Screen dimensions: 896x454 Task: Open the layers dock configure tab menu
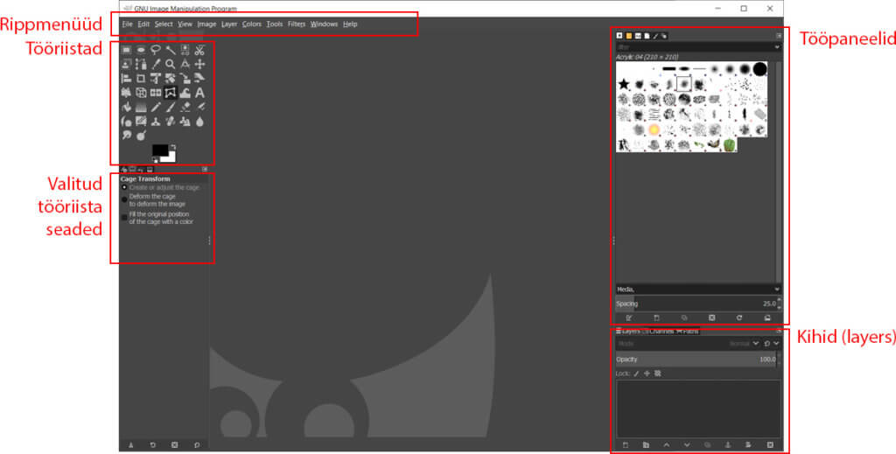pos(778,332)
